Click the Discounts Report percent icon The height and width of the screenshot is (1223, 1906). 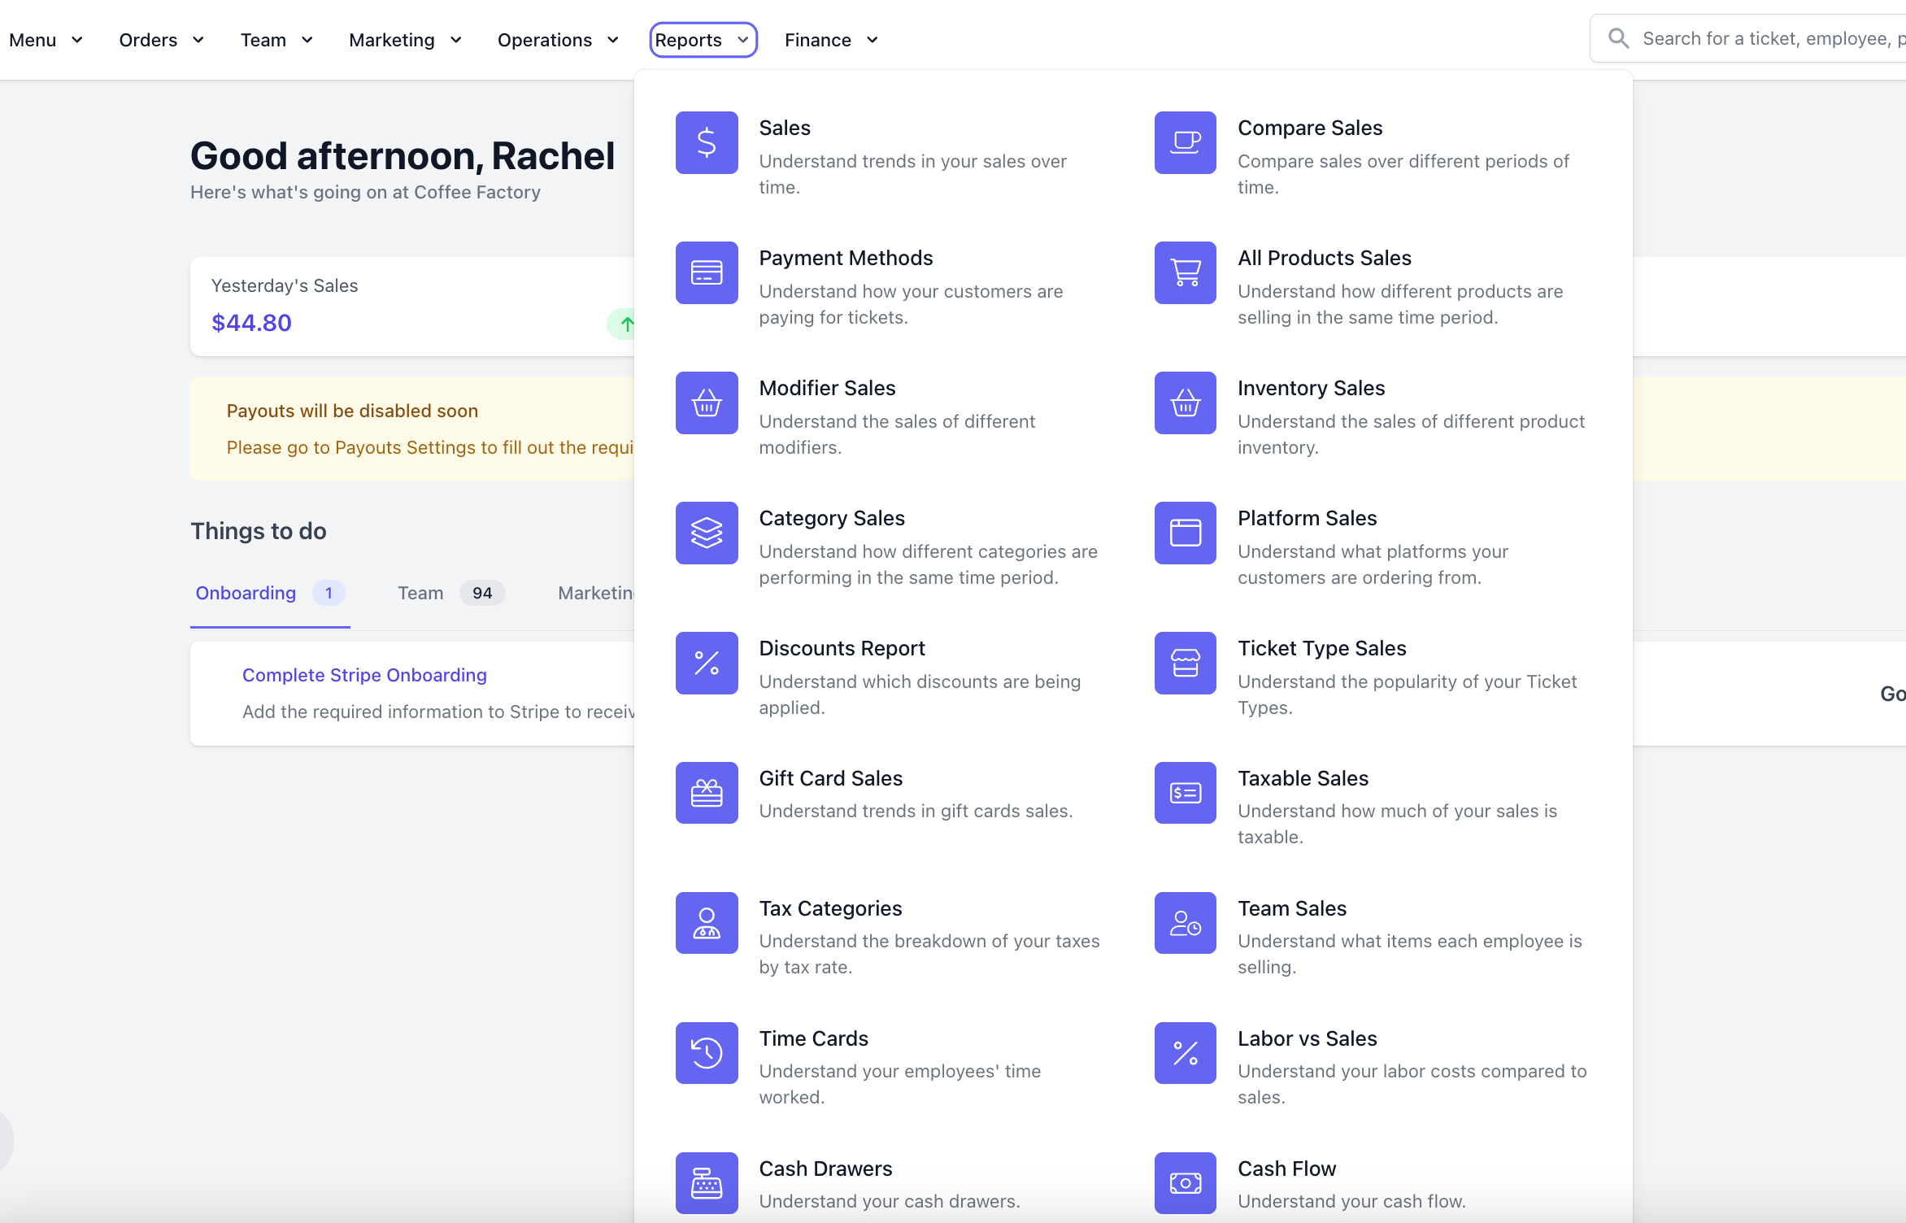point(706,663)
